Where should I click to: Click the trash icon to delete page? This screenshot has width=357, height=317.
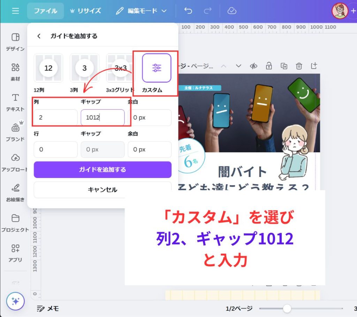(299, 66)
